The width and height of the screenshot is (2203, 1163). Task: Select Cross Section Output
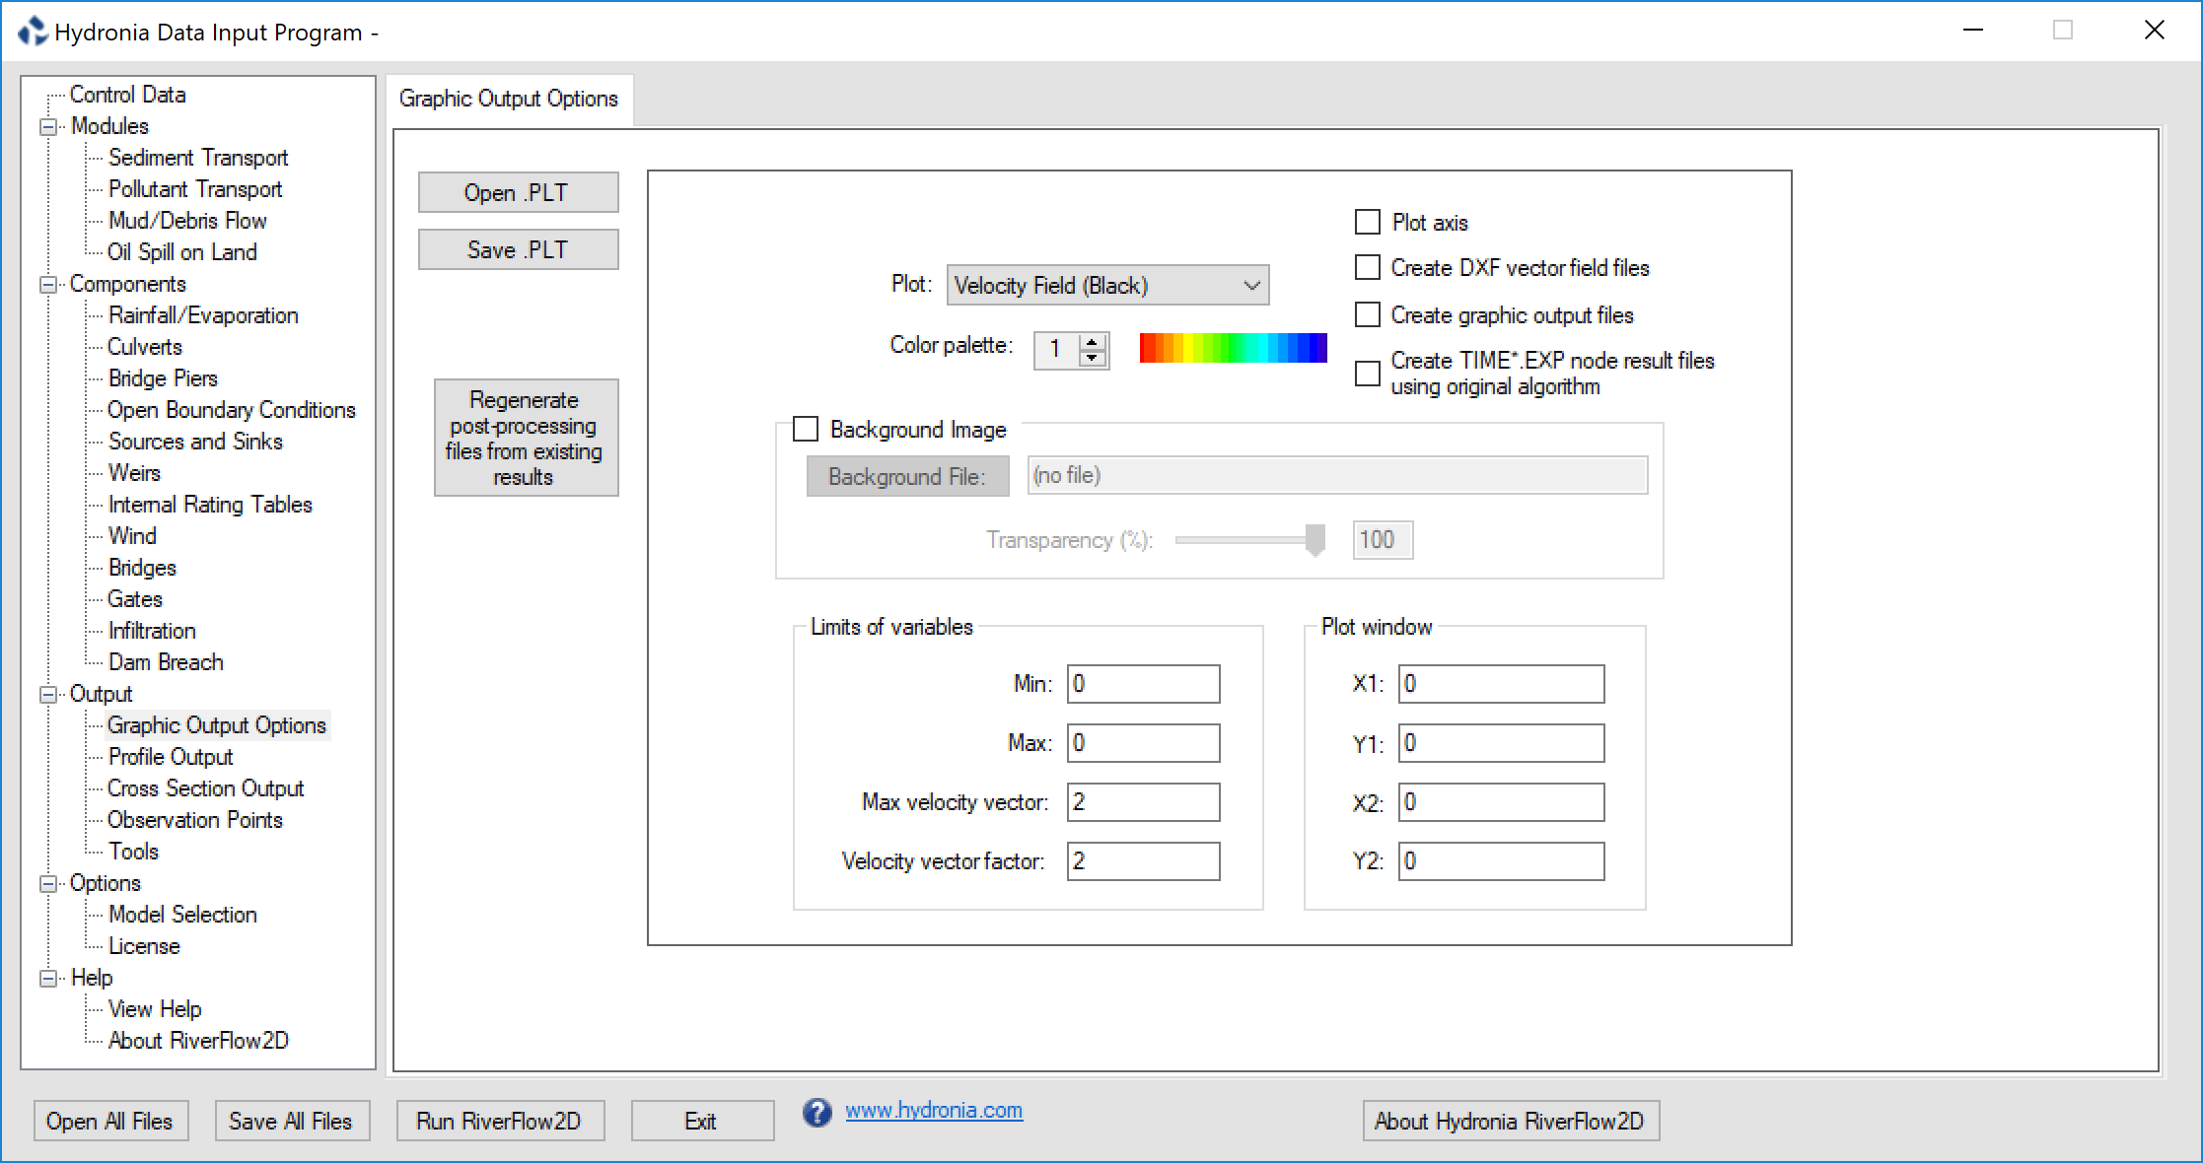coord(206,788)
